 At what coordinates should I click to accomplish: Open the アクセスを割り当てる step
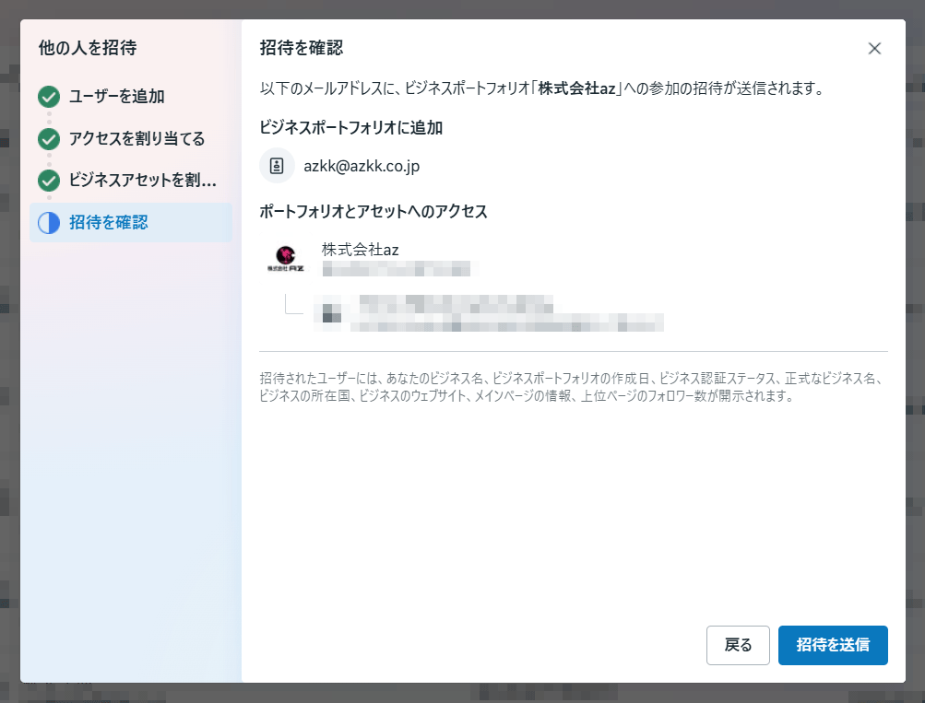(x=136, y=139)
